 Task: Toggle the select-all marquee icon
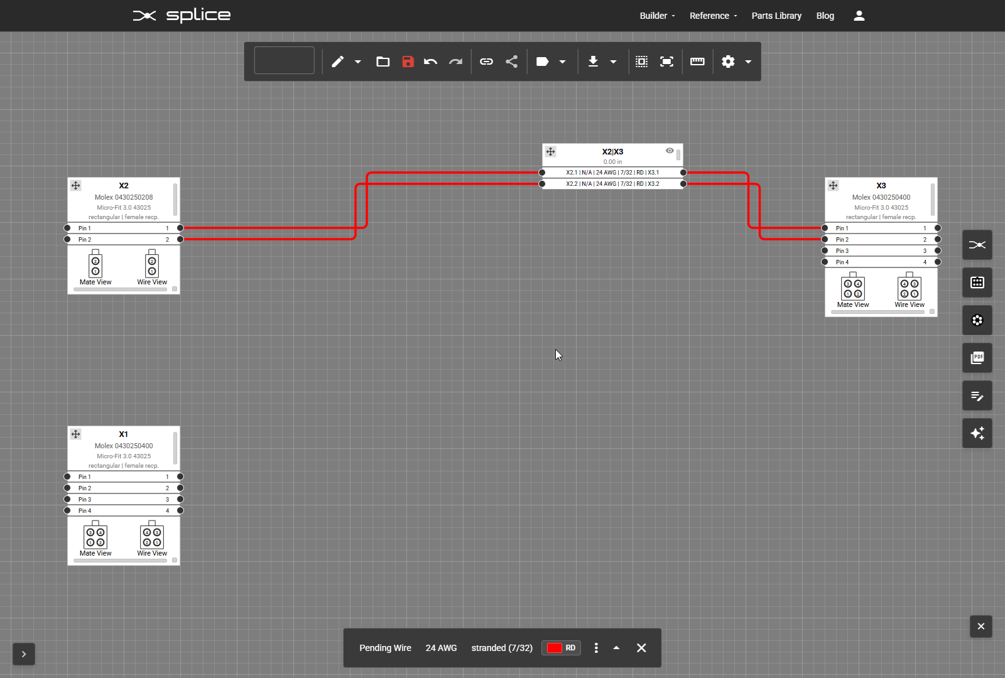(641, 62)
